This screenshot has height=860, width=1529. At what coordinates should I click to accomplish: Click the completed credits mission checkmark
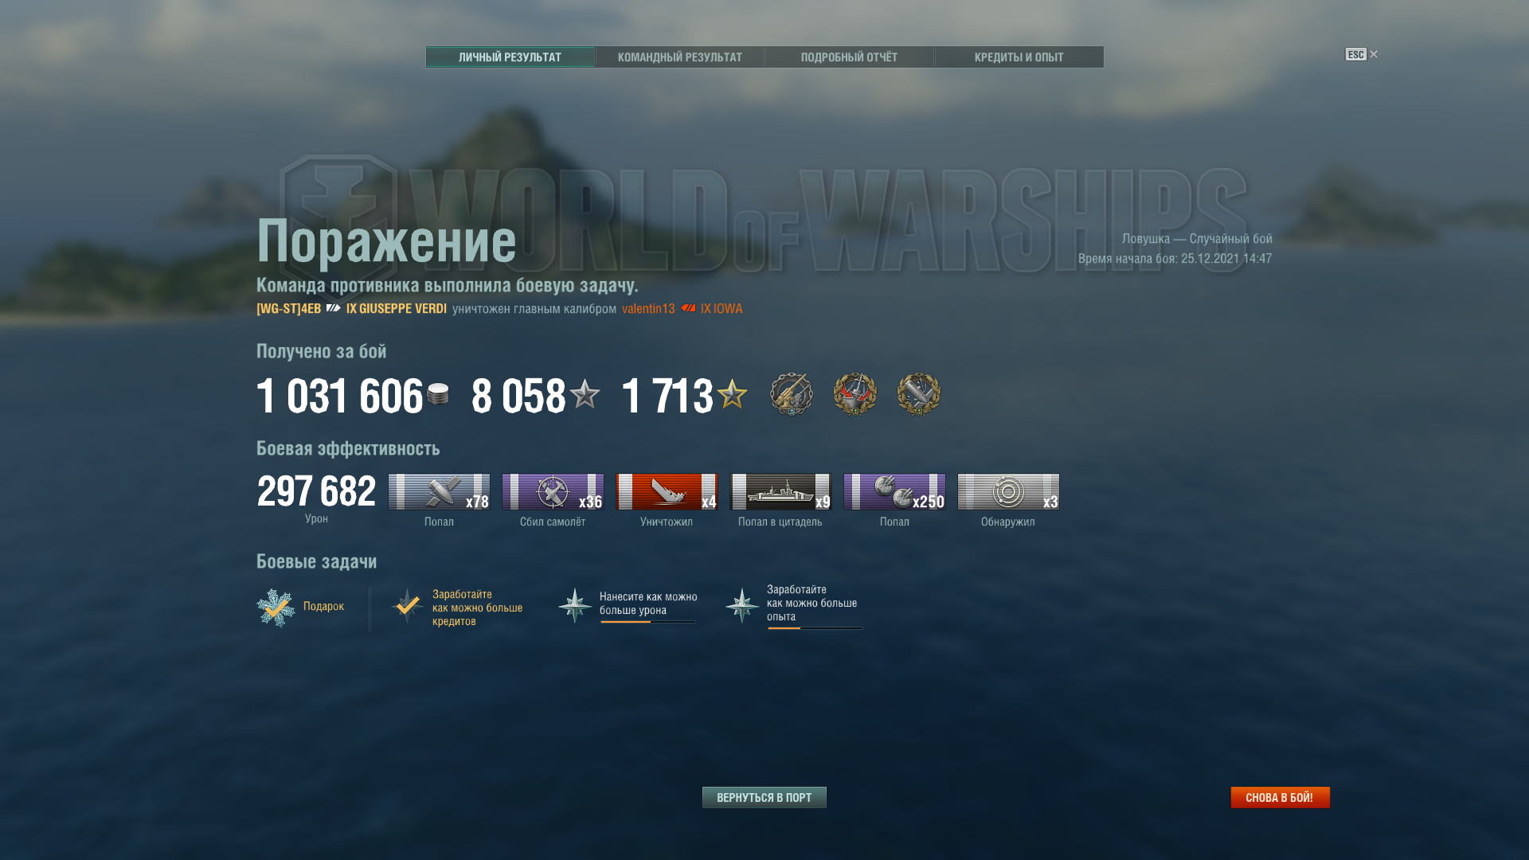[x=408, y=606]
